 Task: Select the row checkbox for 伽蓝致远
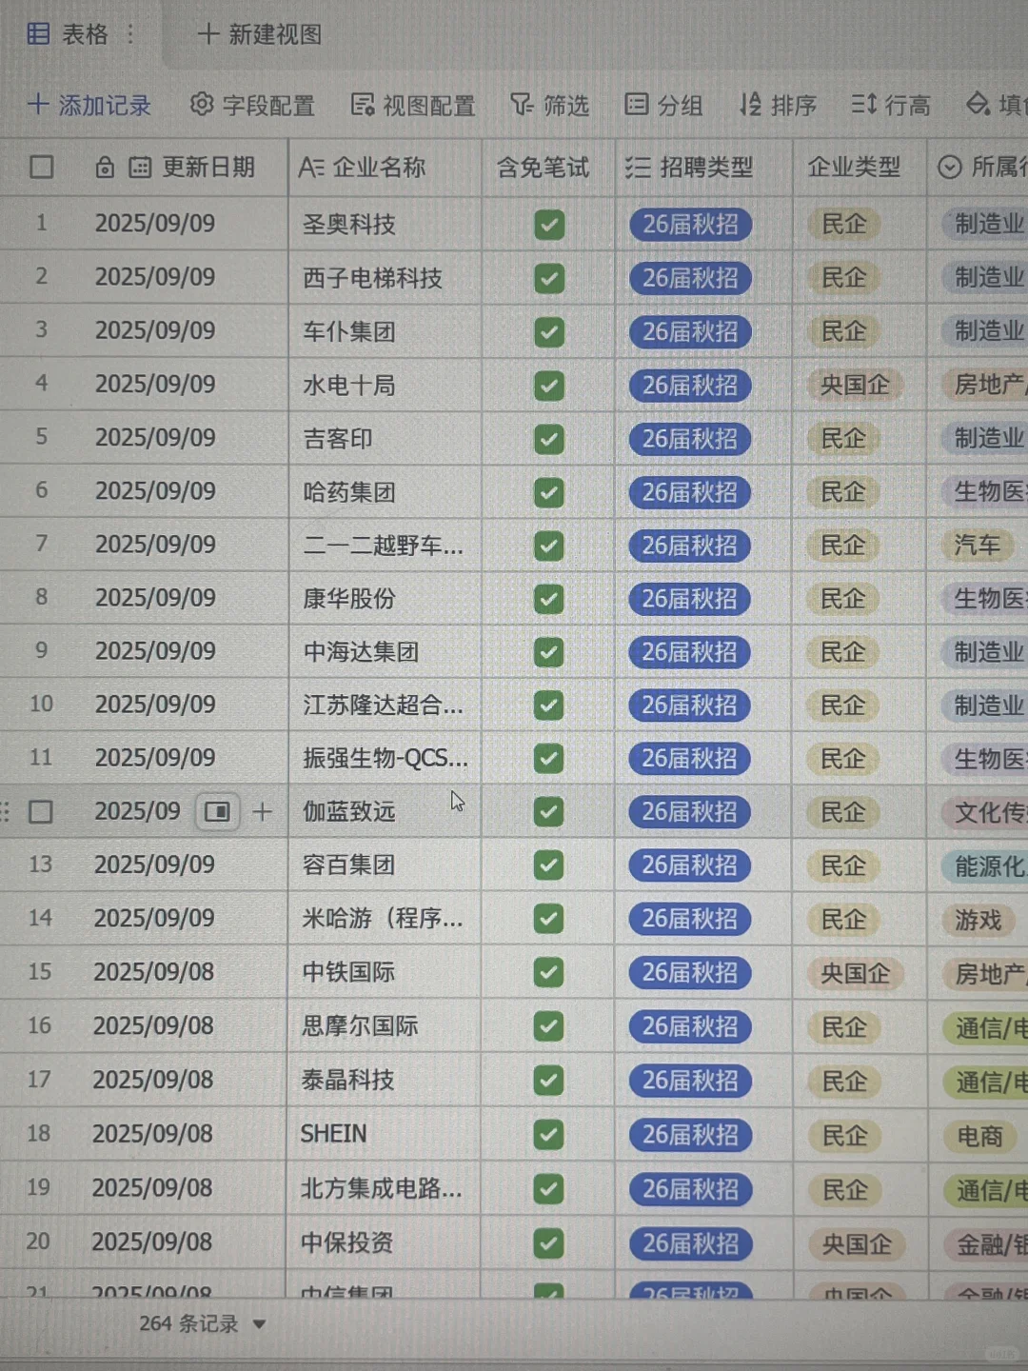pyautogui.click(x=41, y=812)
